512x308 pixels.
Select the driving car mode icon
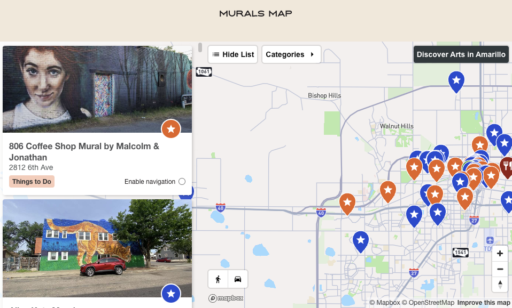[238, 279]
